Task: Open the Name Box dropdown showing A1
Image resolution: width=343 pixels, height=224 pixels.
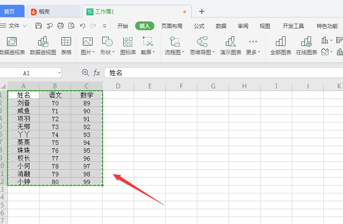Action: tap(59, 73)
